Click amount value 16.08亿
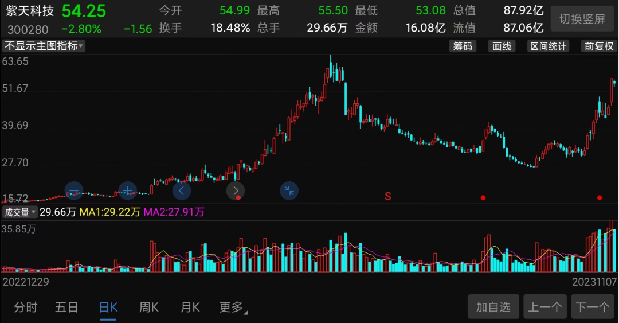Image resolution: width=619 pixels, height=323 pixels. click(425, 28)
